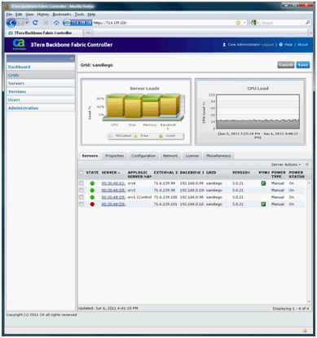
Task: Click VMware icon in srv4 row
Action: pyautogui.click(x=263, y=183)
